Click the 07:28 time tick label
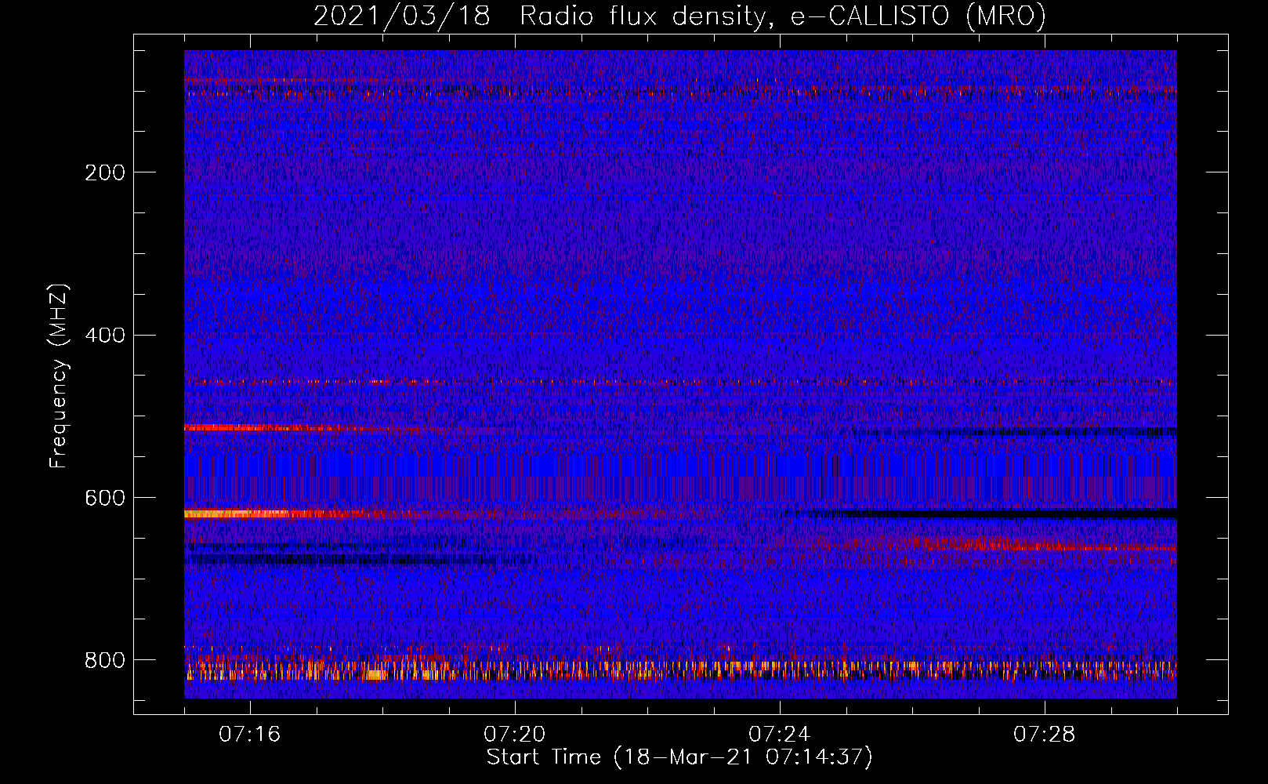The image size is (1268, 784). tap(1044, 734)
